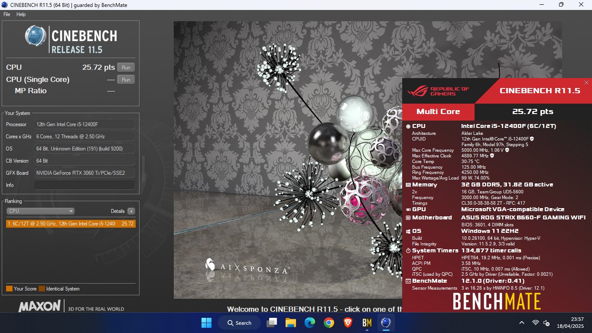The image size is (592, 333).
Task: Click the CPUID verified shield icon
Action: coord(532,139)
